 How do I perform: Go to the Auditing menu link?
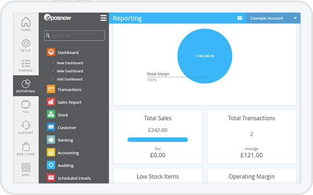(66, 166)
